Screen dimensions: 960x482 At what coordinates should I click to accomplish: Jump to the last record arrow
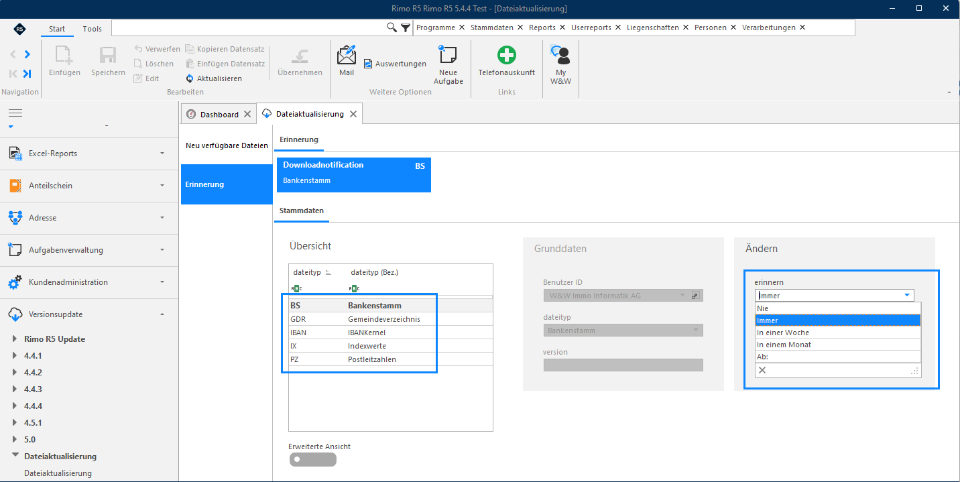[x=27, y=74]
